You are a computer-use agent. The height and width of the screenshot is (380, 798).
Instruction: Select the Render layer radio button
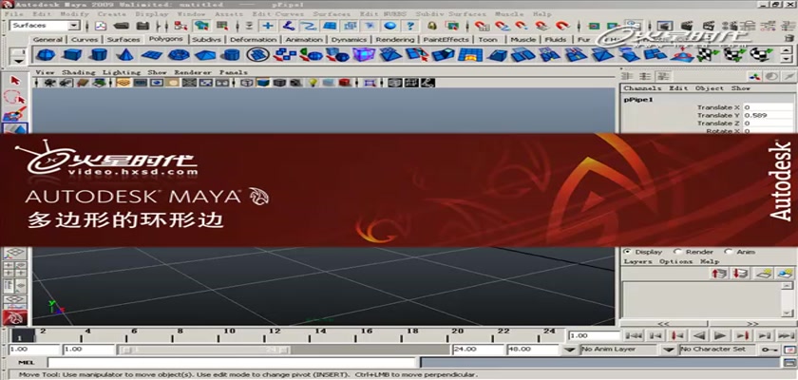click(677, 252)
